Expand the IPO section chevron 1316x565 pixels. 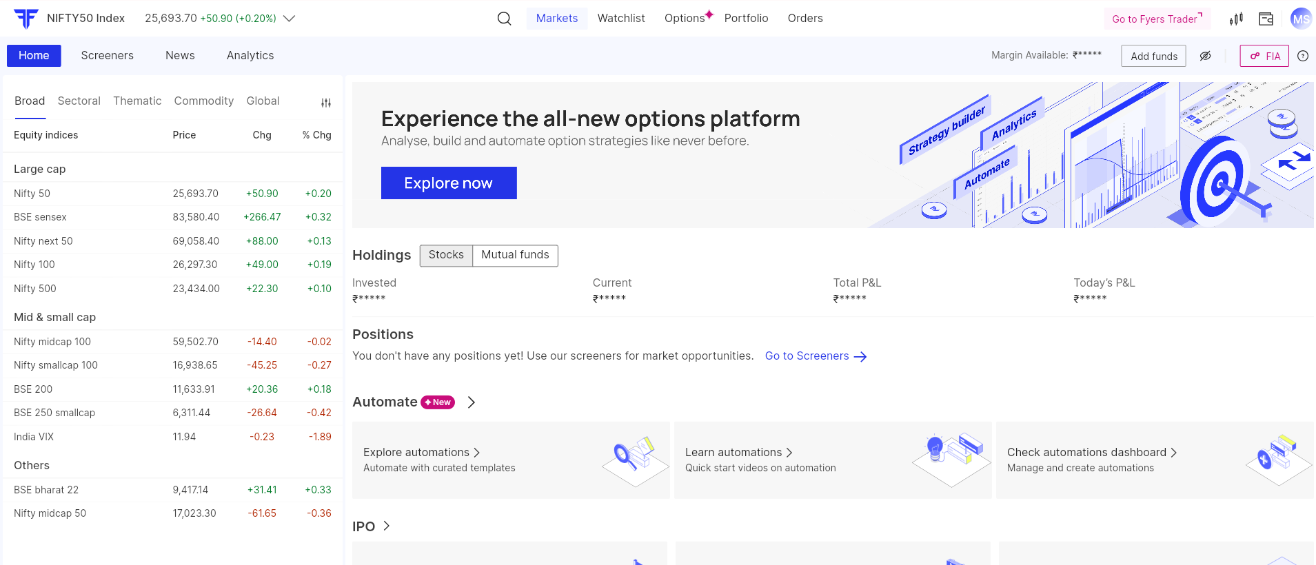click(x=387, y=526)
